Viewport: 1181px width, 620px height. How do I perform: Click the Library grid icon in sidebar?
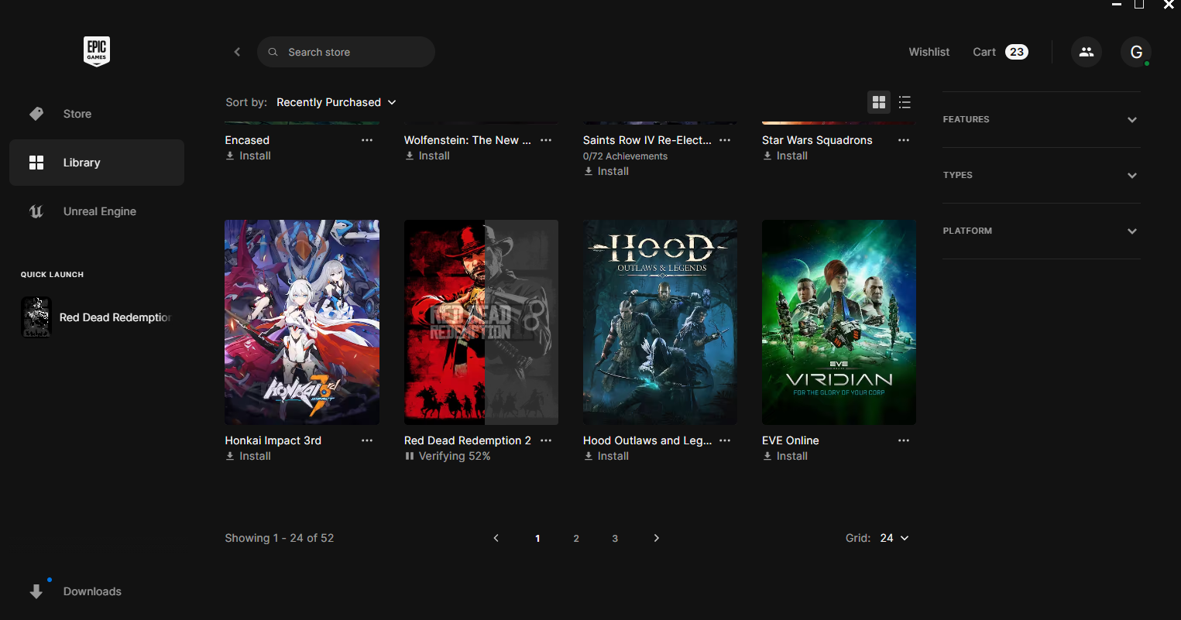tap(36, 163)
